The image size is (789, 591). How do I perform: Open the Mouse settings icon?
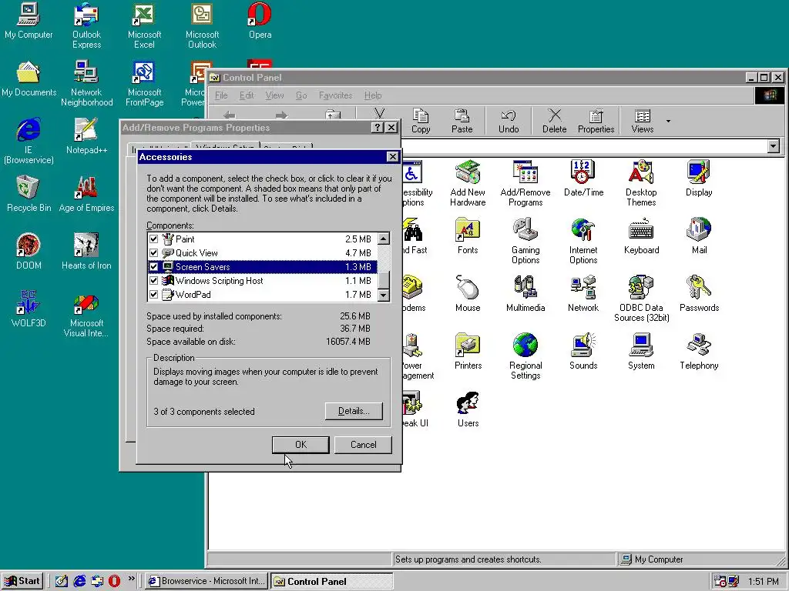click(x=468, y=294)
